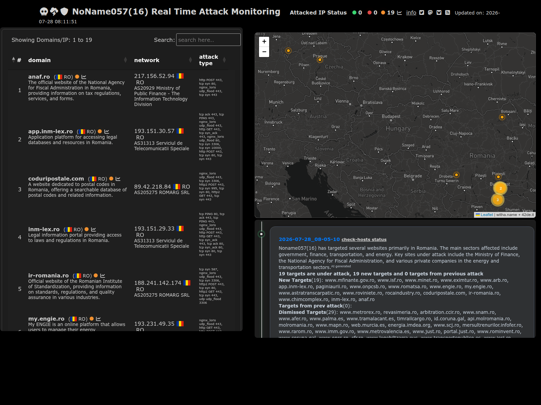Zoom out on the map
Viewport: 541px width, 405px height.
coord(264,52)
